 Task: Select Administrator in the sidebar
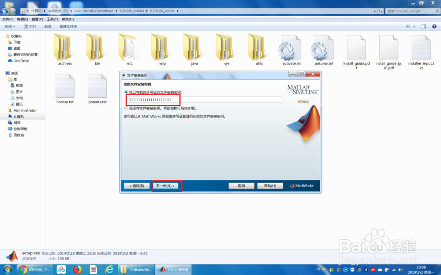[x=22, y=110]
